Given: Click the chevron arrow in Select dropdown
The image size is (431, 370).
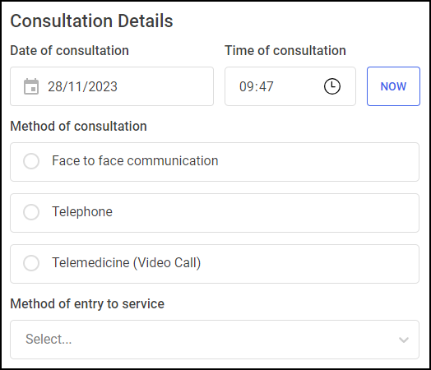Looking at the screenshot, I should click(x=404, y=340).
